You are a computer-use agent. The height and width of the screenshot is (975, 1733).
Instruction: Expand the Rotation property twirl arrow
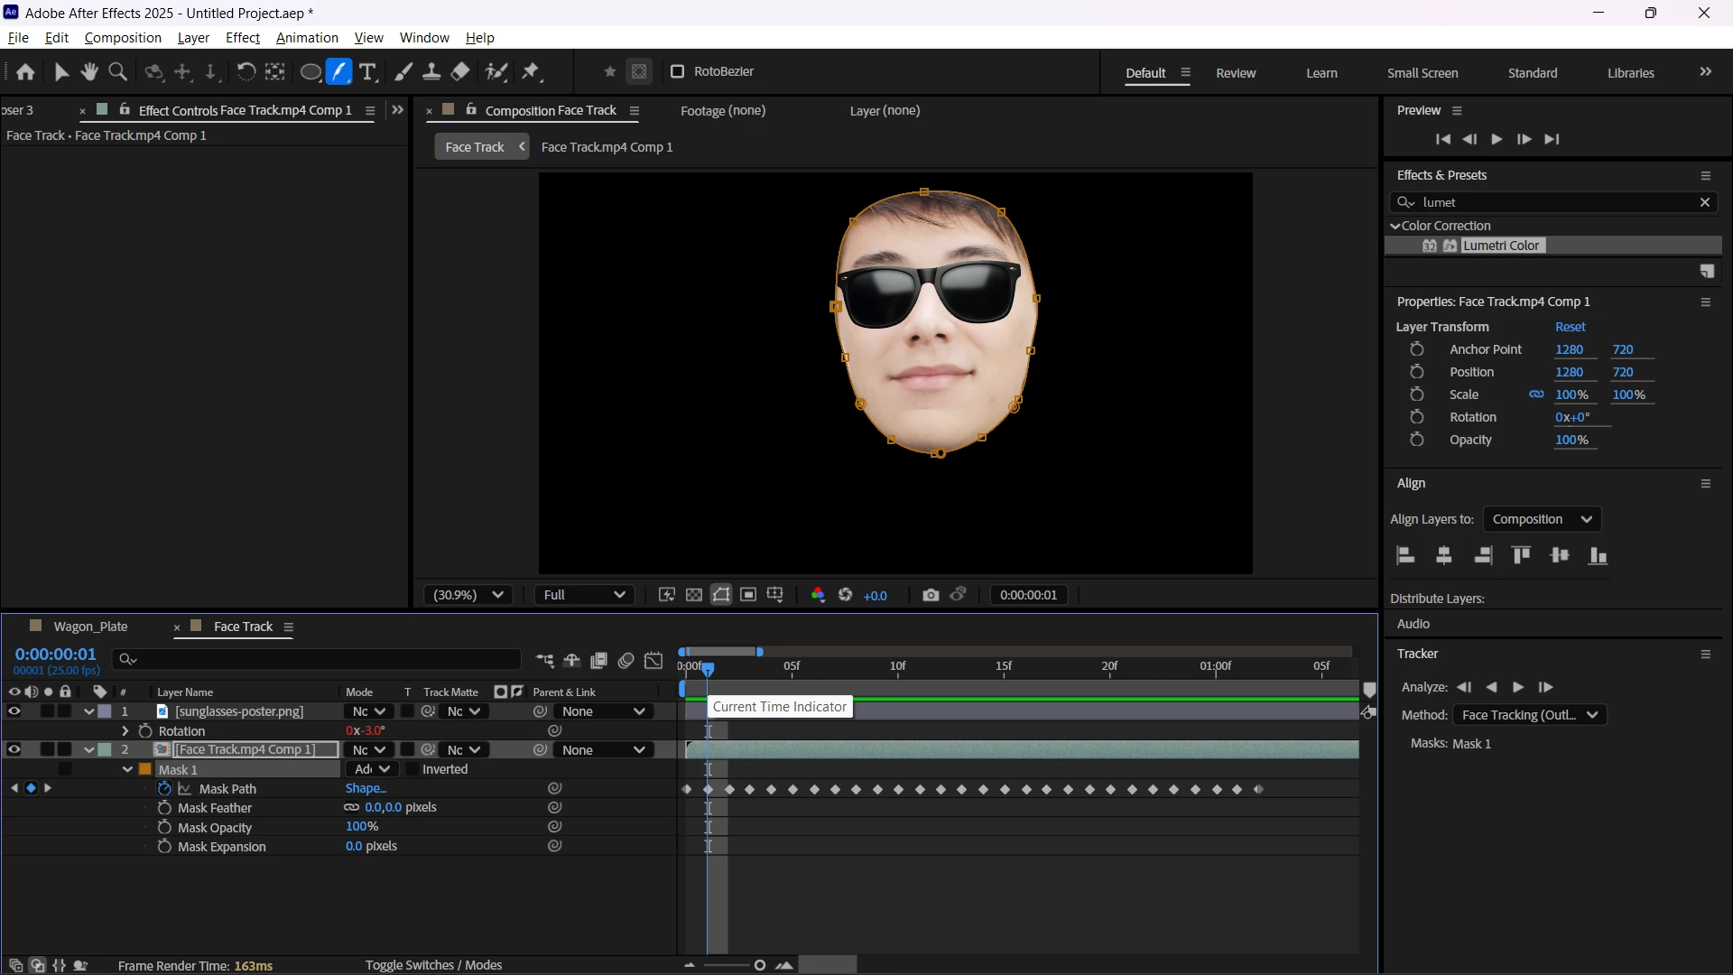tap(125, 731)
